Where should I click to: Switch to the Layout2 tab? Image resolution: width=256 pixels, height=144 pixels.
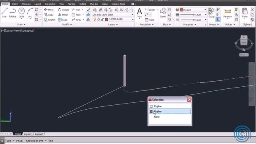coord(39,134)
